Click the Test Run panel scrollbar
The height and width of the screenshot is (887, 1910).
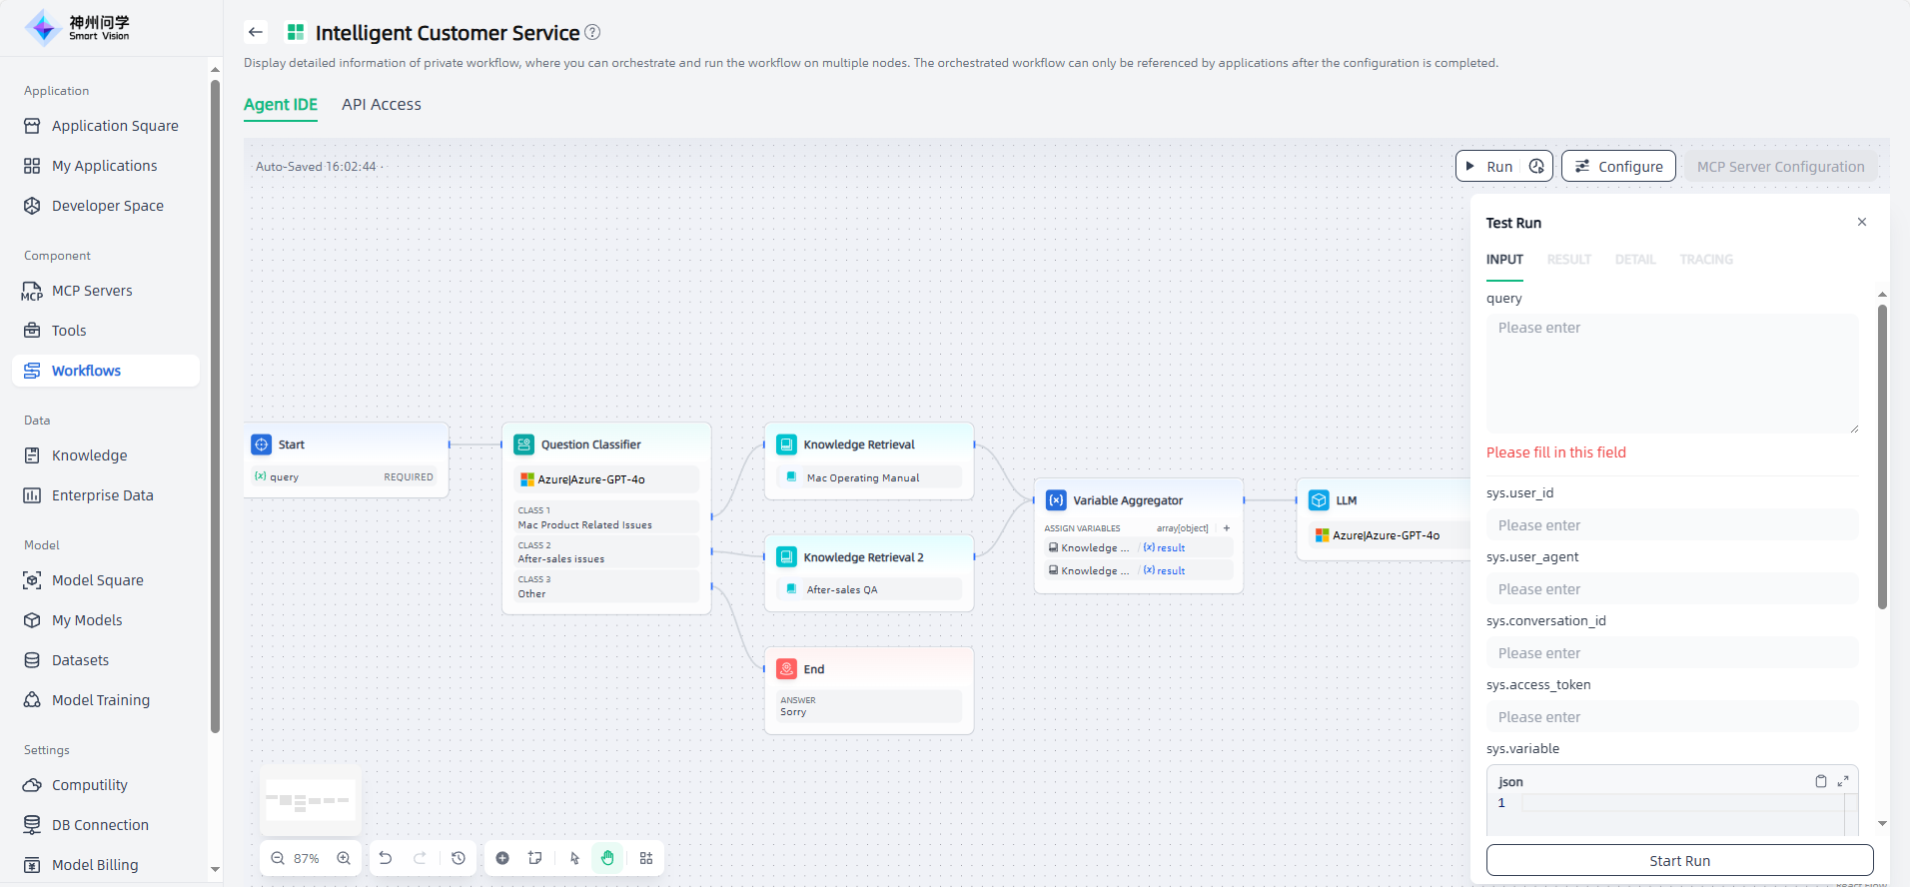1882,459
